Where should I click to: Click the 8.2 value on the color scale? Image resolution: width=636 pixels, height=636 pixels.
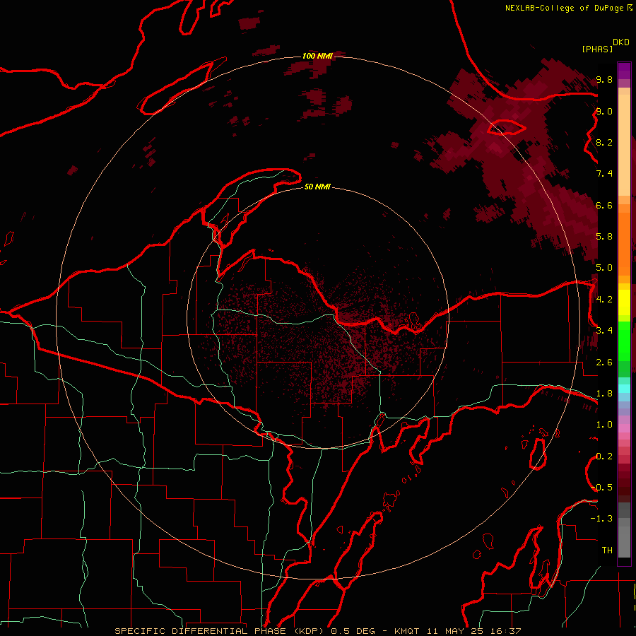pyautogui.click(x=604, y=143)
